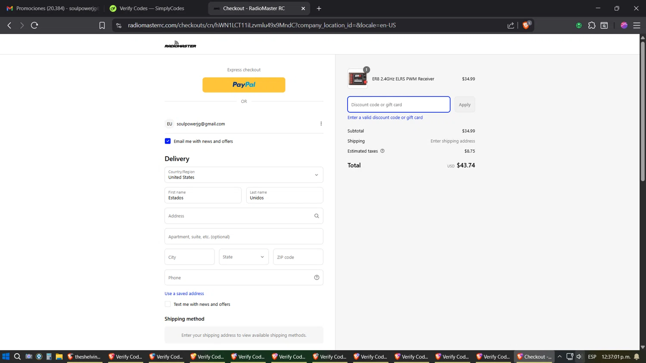
Task: Click the Last name field
Action: pos(285,195)
